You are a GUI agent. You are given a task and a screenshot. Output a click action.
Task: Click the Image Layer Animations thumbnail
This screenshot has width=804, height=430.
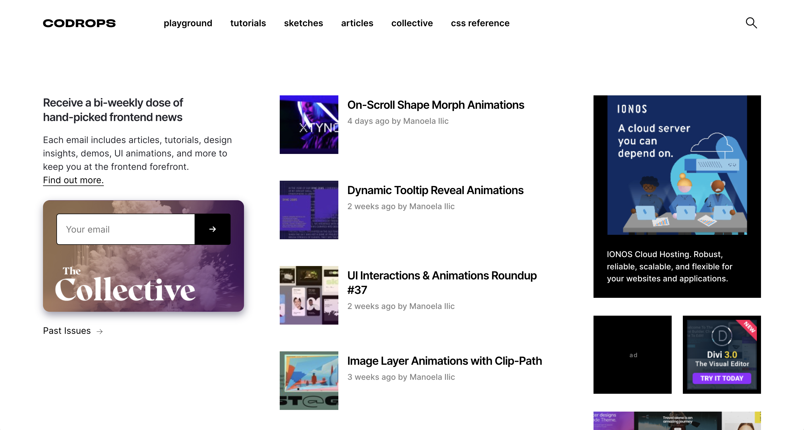pos(309,380)
